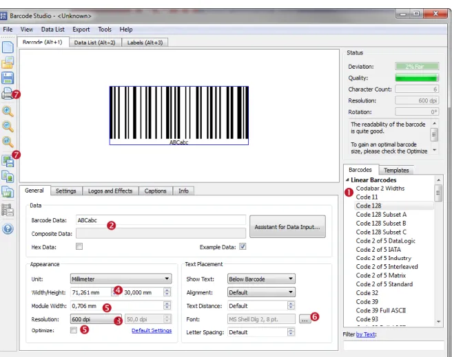Viewport: 452px width, 357px height.
Task: Click the Open file folder icon
Action: [8, 63]
